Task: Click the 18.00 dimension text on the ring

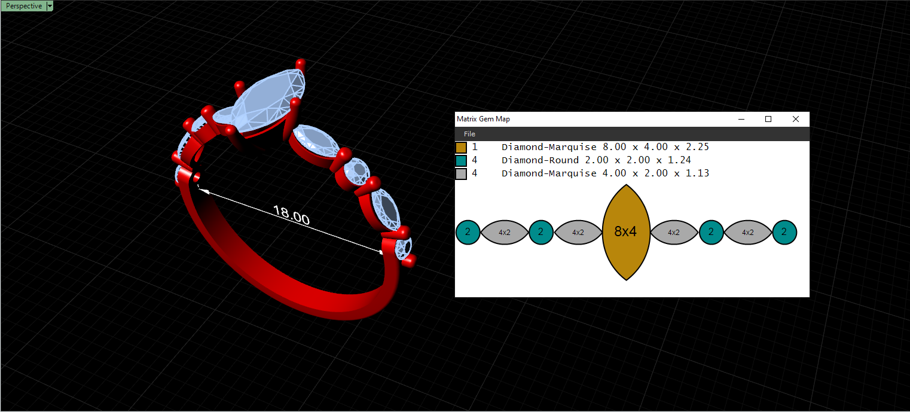Action: tap(291, 215)
